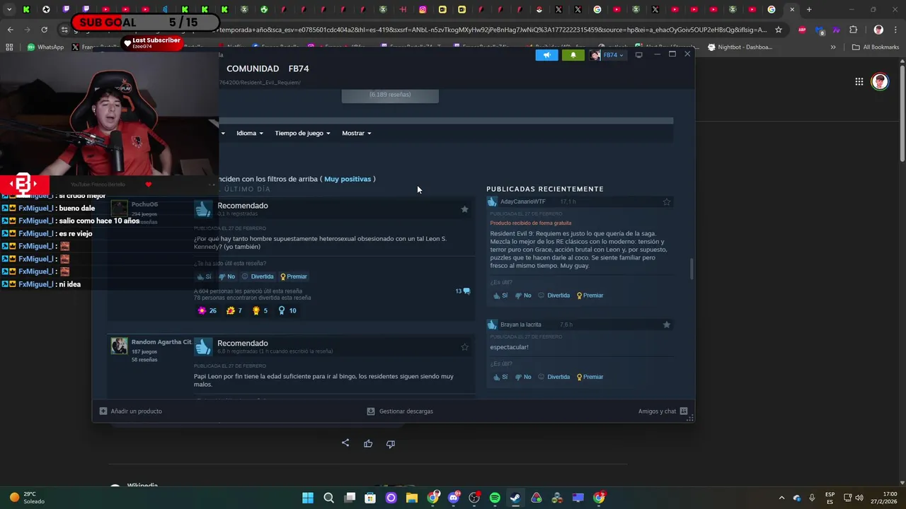Click the Steam page vertical scrollbar

click(692, 269)
